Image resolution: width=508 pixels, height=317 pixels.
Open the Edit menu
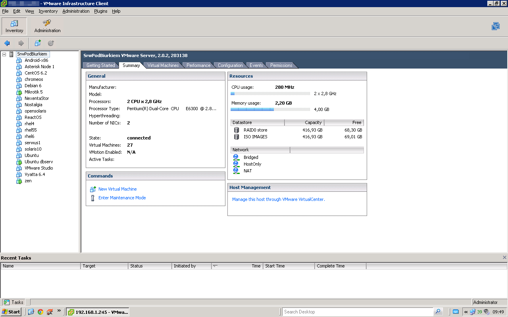coord(17,11)
